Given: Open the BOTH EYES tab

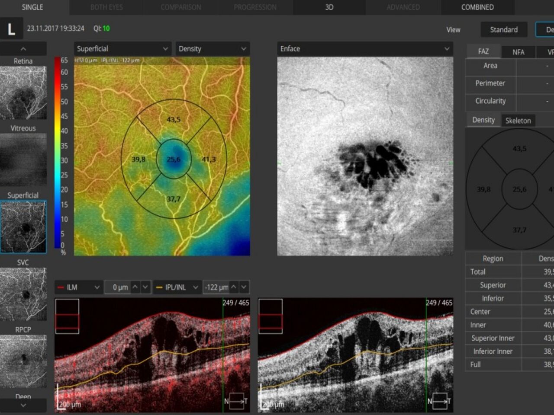Looking at the screenshot, I should tap(106, 7).
